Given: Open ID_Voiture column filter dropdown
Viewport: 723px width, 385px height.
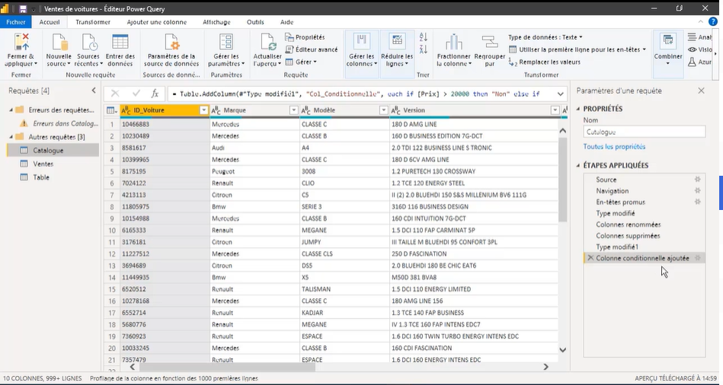Looking at the screenshot, I should tap(204, 110).
